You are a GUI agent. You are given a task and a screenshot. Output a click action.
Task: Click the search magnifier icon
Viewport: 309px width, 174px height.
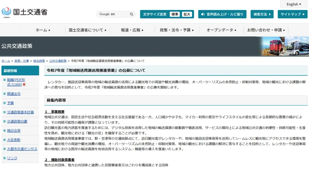(x=132, y=14)
